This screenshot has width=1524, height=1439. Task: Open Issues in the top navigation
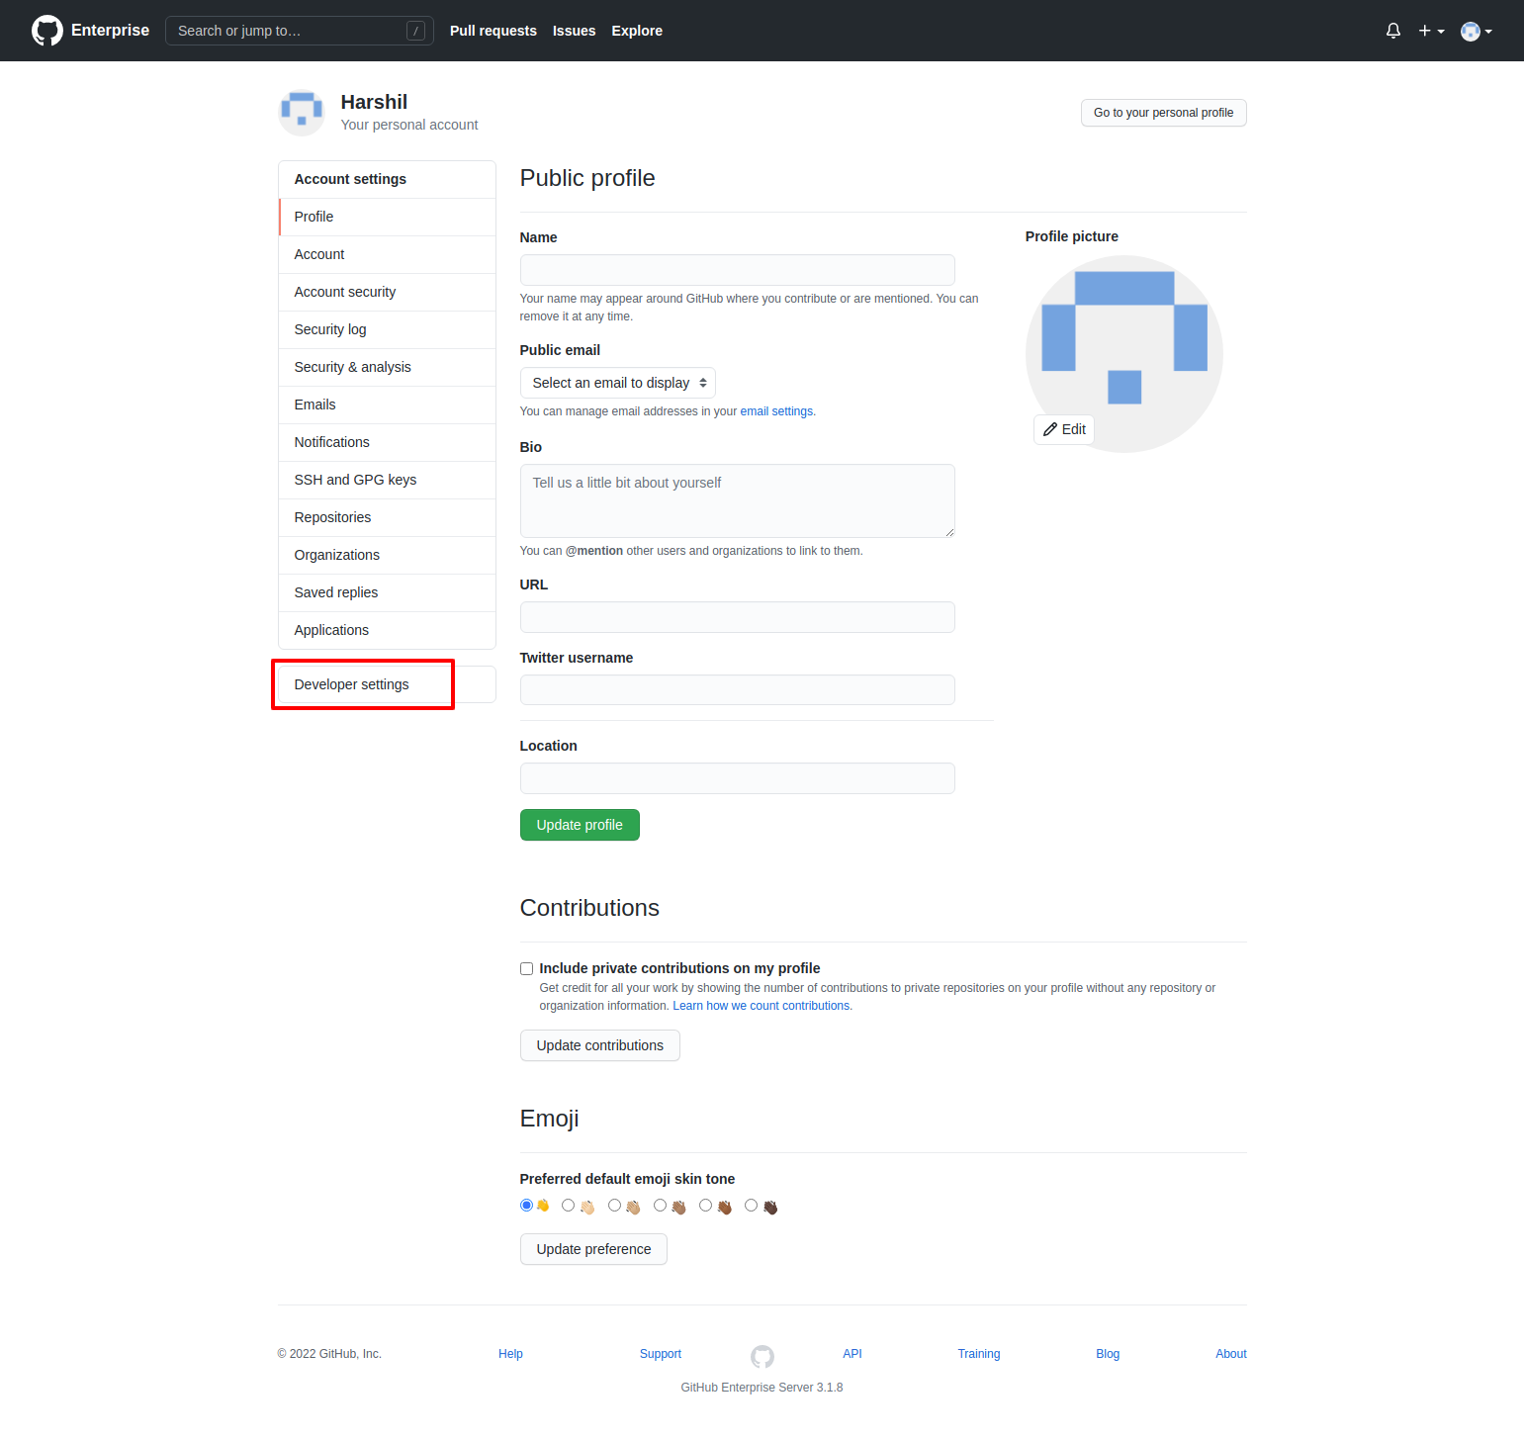(x=574, y=31)
